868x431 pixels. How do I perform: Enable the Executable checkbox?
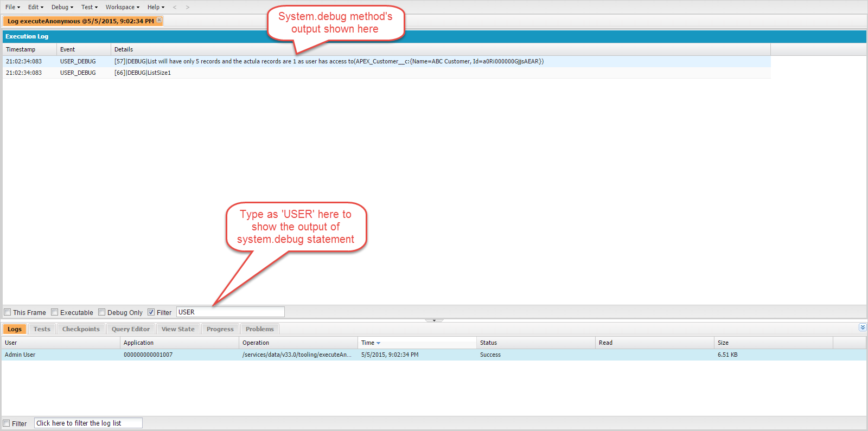point(55,312)
